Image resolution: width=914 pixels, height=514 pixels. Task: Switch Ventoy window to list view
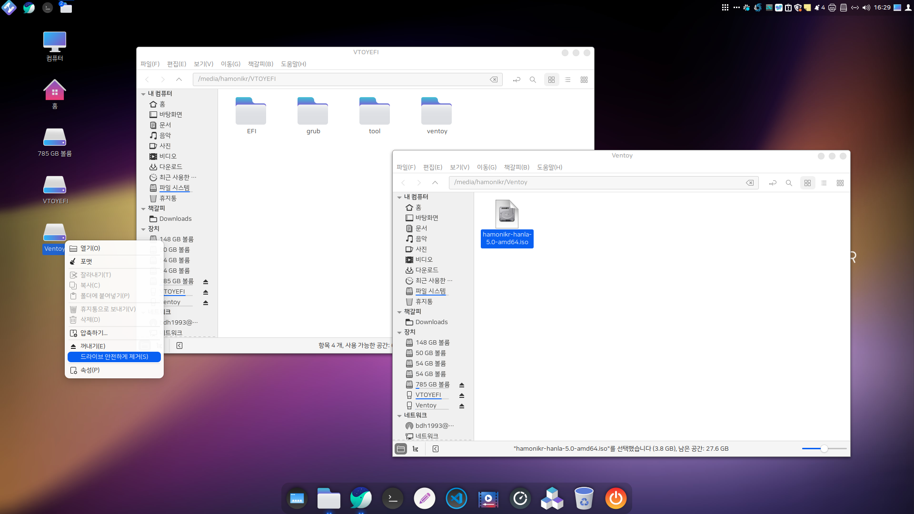click(x=824, y=183)
